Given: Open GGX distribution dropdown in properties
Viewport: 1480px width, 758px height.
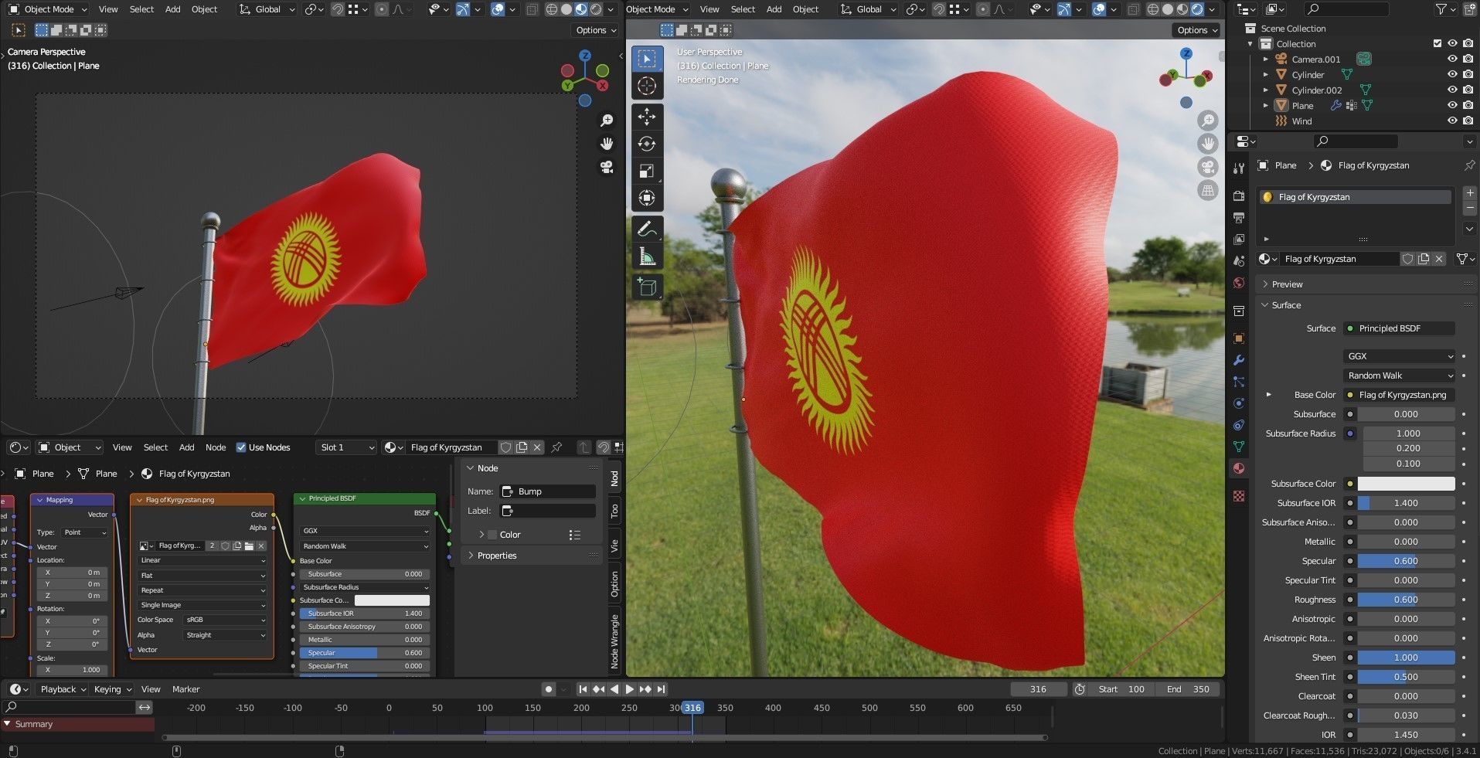Looking at the screenshot, I should click(1400, 356).
